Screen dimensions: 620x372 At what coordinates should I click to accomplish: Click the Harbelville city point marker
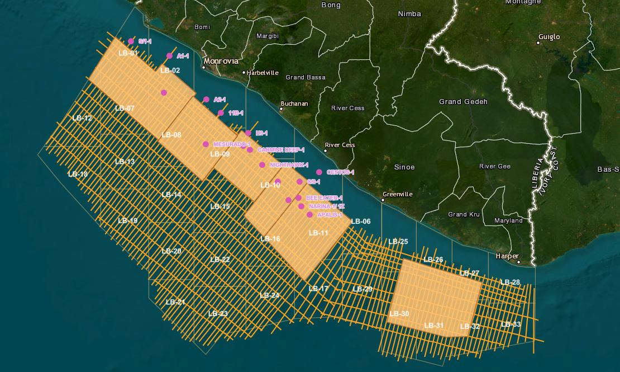tap(244, 73)
